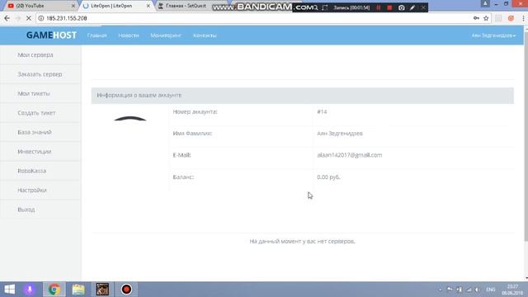528x297 pixels.
Task: Open File Explorer from taskbar
Action: (78, 290)
